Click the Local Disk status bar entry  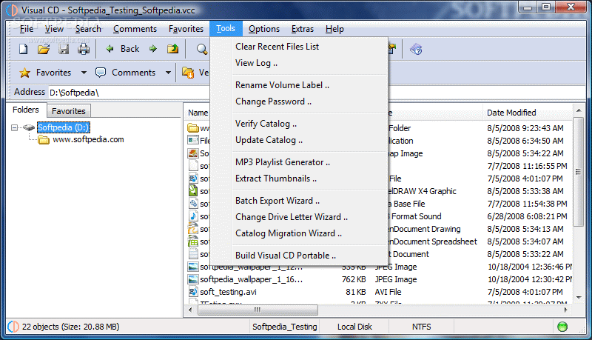click(x=354, y=327)
